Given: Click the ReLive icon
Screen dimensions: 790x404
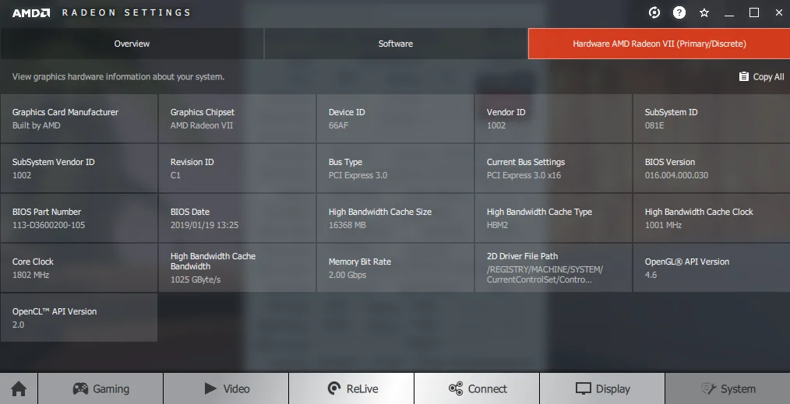Looking at the screenshot, I should 334,388.
